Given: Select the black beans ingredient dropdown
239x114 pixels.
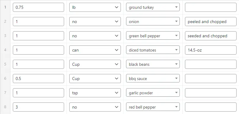Looking at the screenshot, I should pyautogui.click(x=153, y=64).
